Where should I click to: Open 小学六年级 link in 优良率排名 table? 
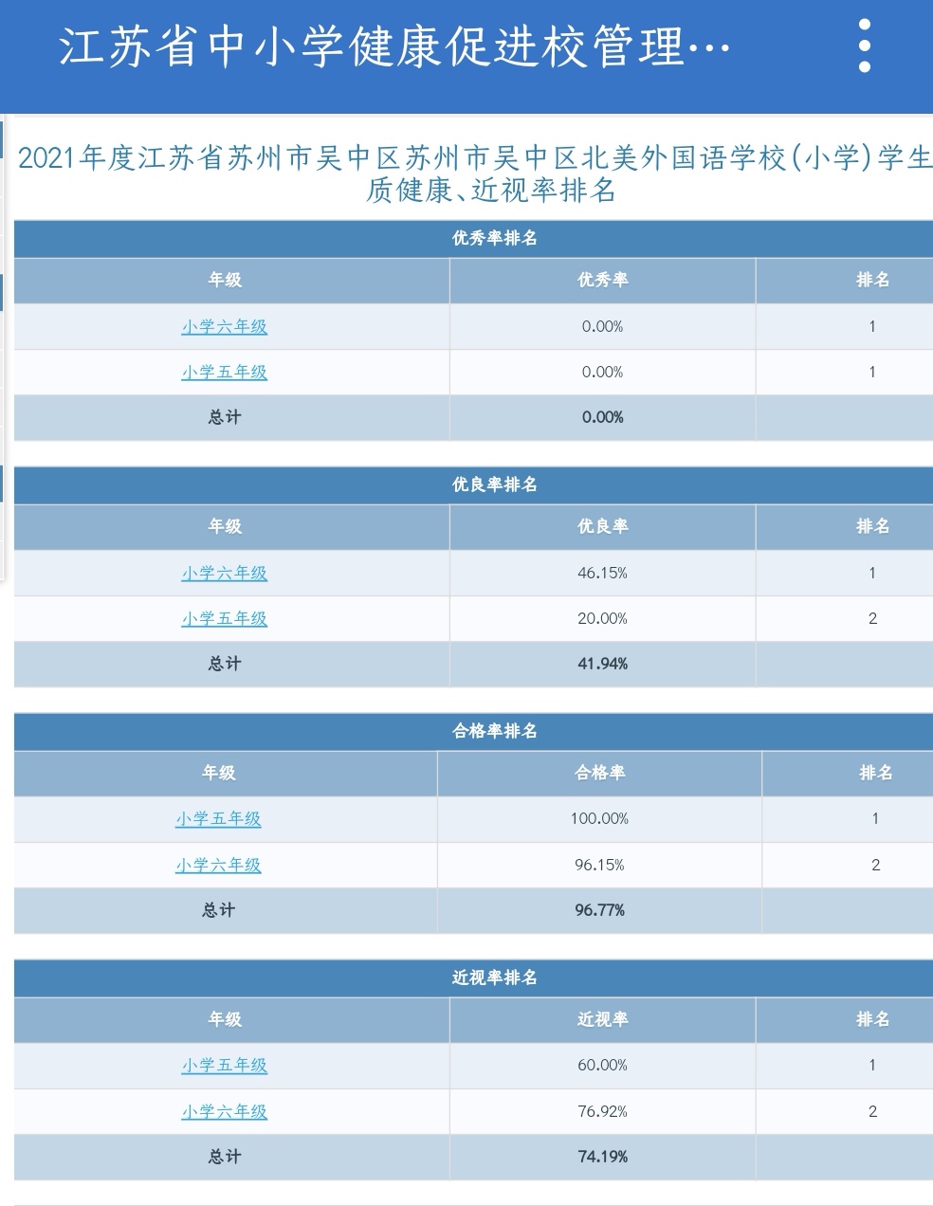[x=225, y=573]
